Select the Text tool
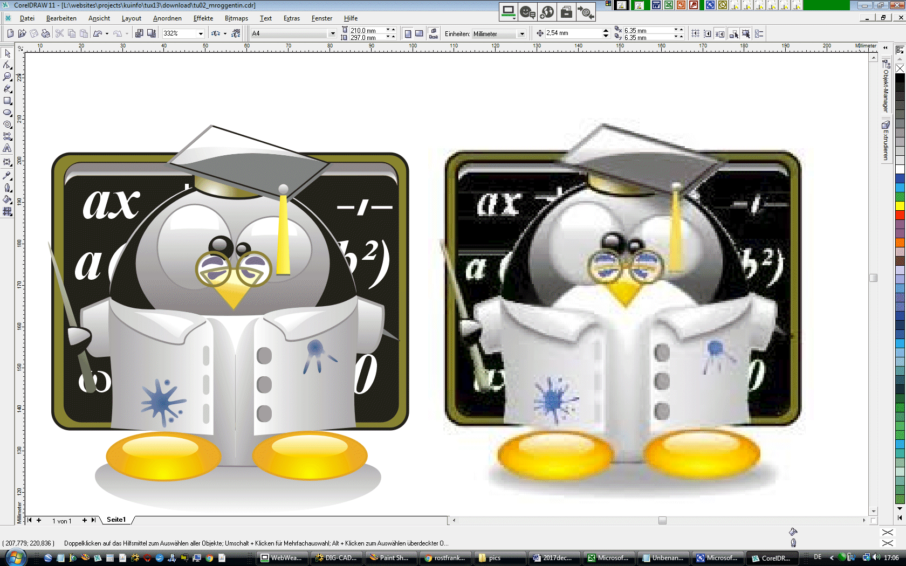The image size is (906, 566). 8,148
